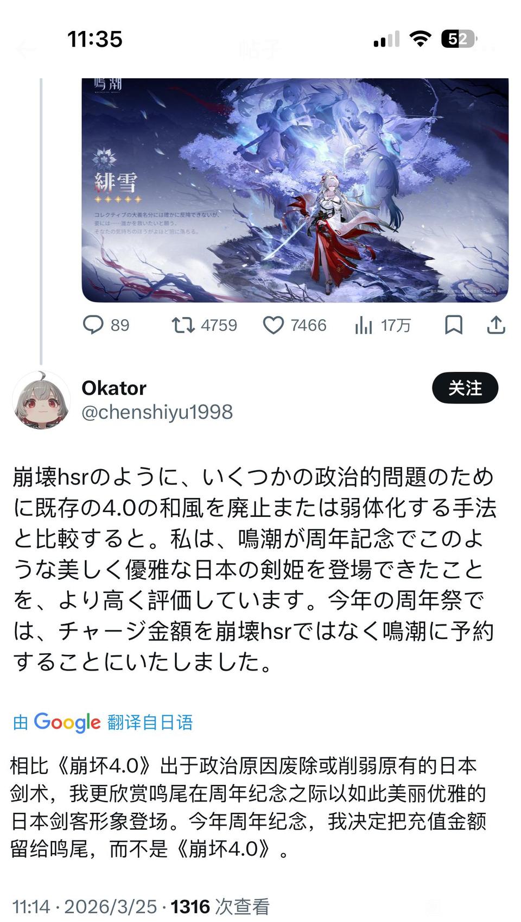Image resolution: width=521 pixels, height=922 pixels.
Task: Open the share upload icon
Action: click(496, 325)
